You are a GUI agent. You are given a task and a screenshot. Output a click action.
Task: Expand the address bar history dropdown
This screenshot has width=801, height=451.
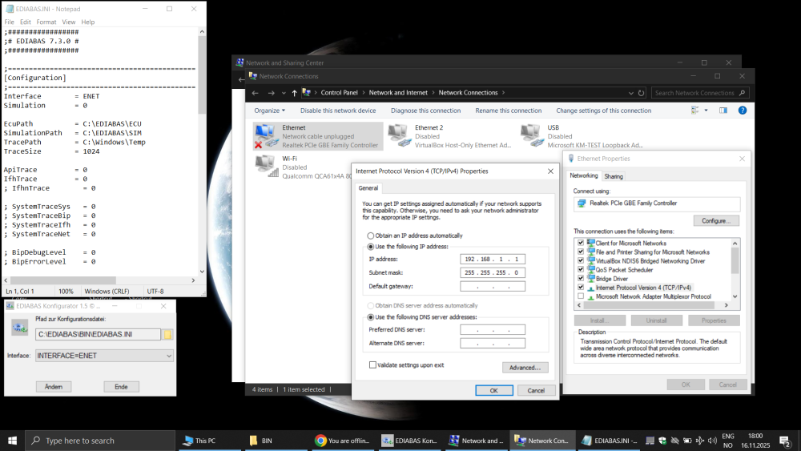(x=629, y=93)
